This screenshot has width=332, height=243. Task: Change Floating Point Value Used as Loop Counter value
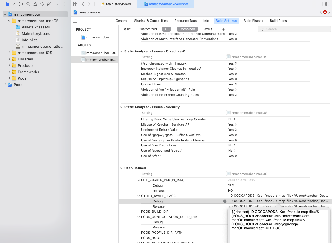point(232,119)
